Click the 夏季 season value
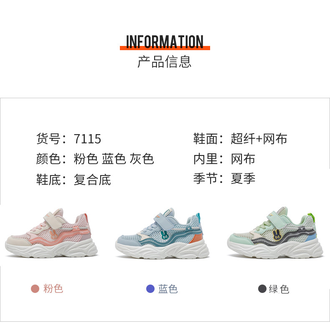 coord(243,178)
